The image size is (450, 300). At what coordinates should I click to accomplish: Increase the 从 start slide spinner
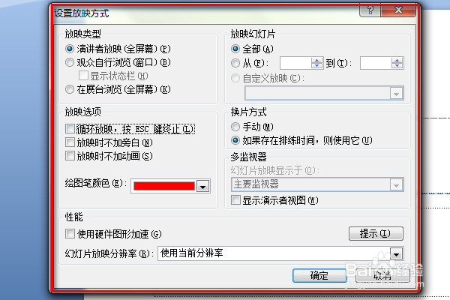coord(316,61)
